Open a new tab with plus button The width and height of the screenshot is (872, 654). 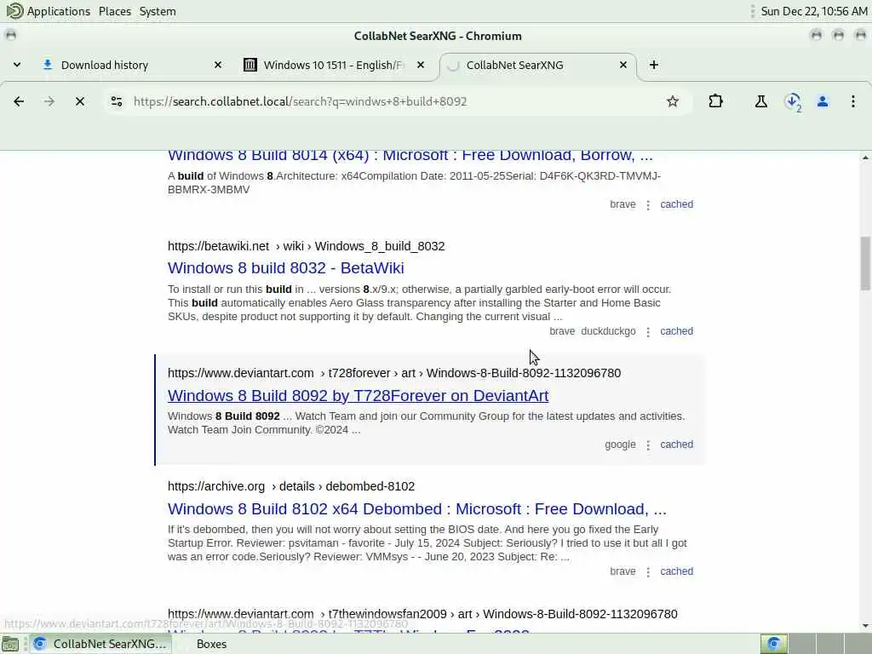click(653, 65)
